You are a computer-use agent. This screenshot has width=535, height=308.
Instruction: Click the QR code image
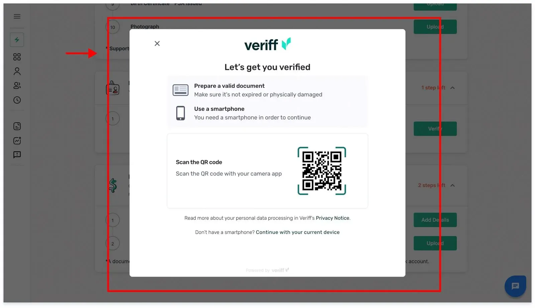322,171
